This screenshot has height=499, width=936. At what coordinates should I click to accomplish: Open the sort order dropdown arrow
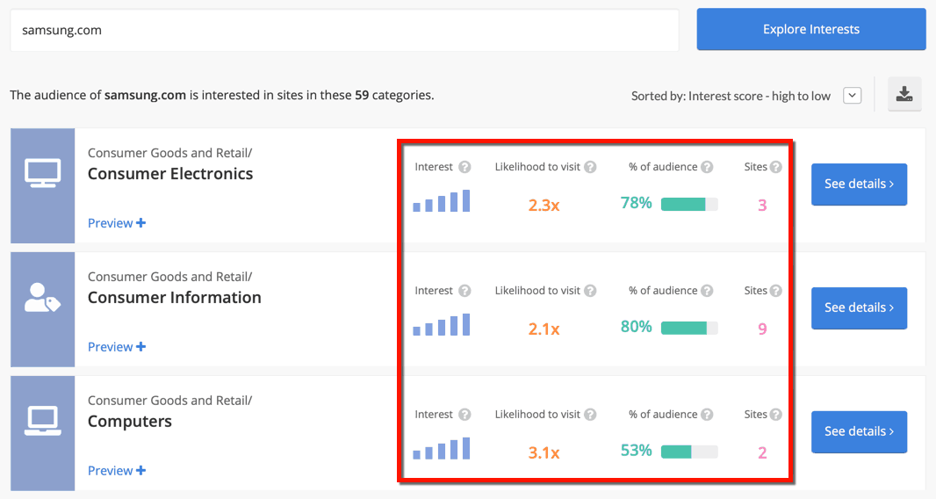coord(852,96)
